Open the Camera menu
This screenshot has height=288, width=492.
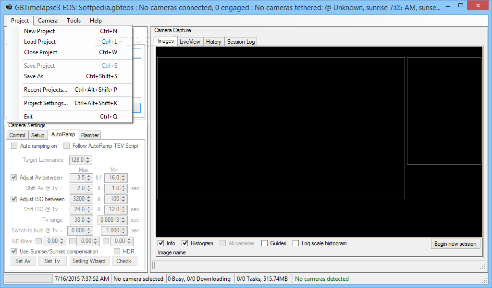click(48, 20)
